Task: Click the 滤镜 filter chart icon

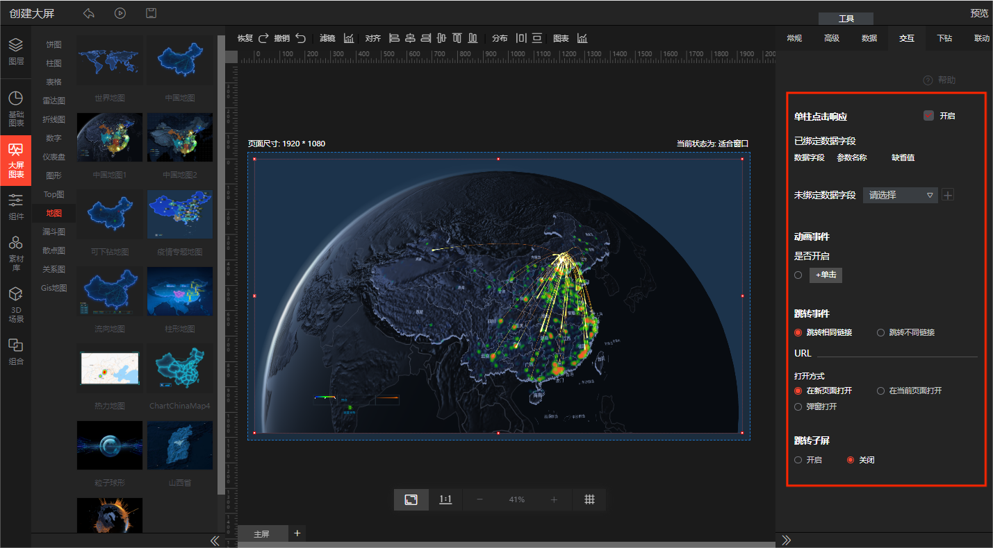Action: point(349,38)
